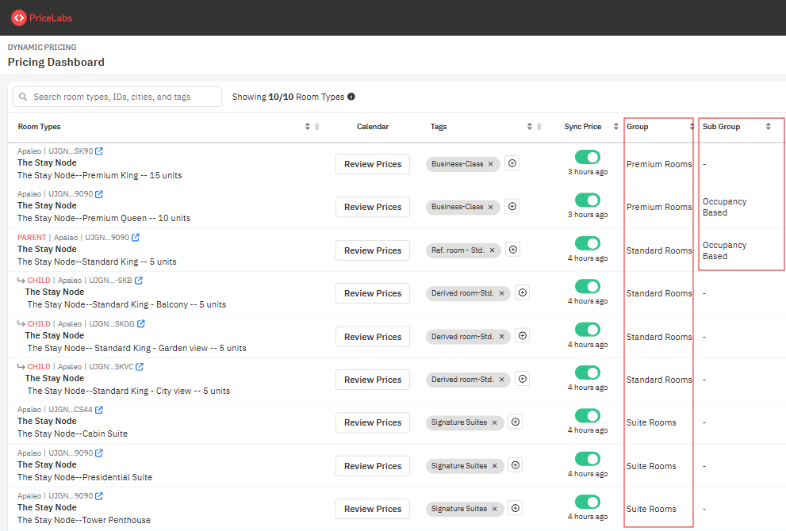Image resolution: width=786 pixels, height=531 pixels.
Task: Sort table by Tags column arrows
Action: tap(529, 127)
